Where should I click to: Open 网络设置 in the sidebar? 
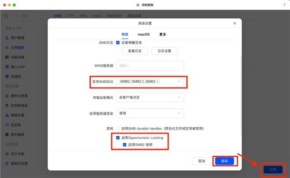click(x=17, y=115)
